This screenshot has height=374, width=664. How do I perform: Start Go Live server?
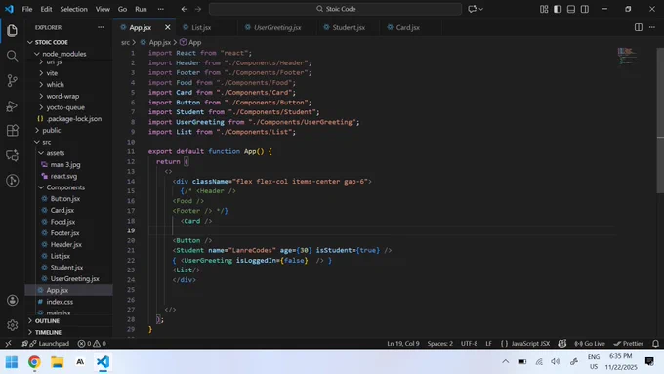point(590,344)
